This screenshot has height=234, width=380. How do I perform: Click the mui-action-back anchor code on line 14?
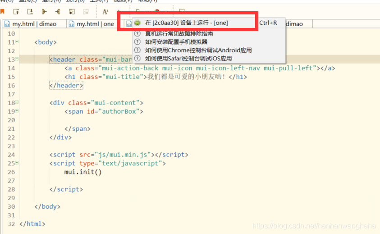[200, 68]
